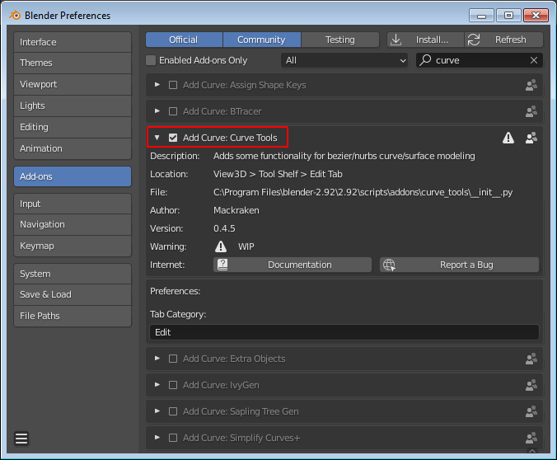Click Report a Bug button
Screen dimensions: 557x460
point(459,265)
